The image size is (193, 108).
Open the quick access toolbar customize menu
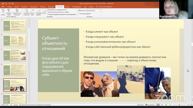point(15,4)
